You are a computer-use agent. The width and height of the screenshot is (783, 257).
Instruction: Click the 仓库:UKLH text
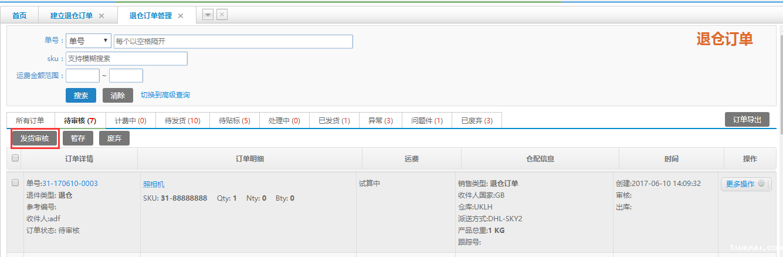[475, 207]
